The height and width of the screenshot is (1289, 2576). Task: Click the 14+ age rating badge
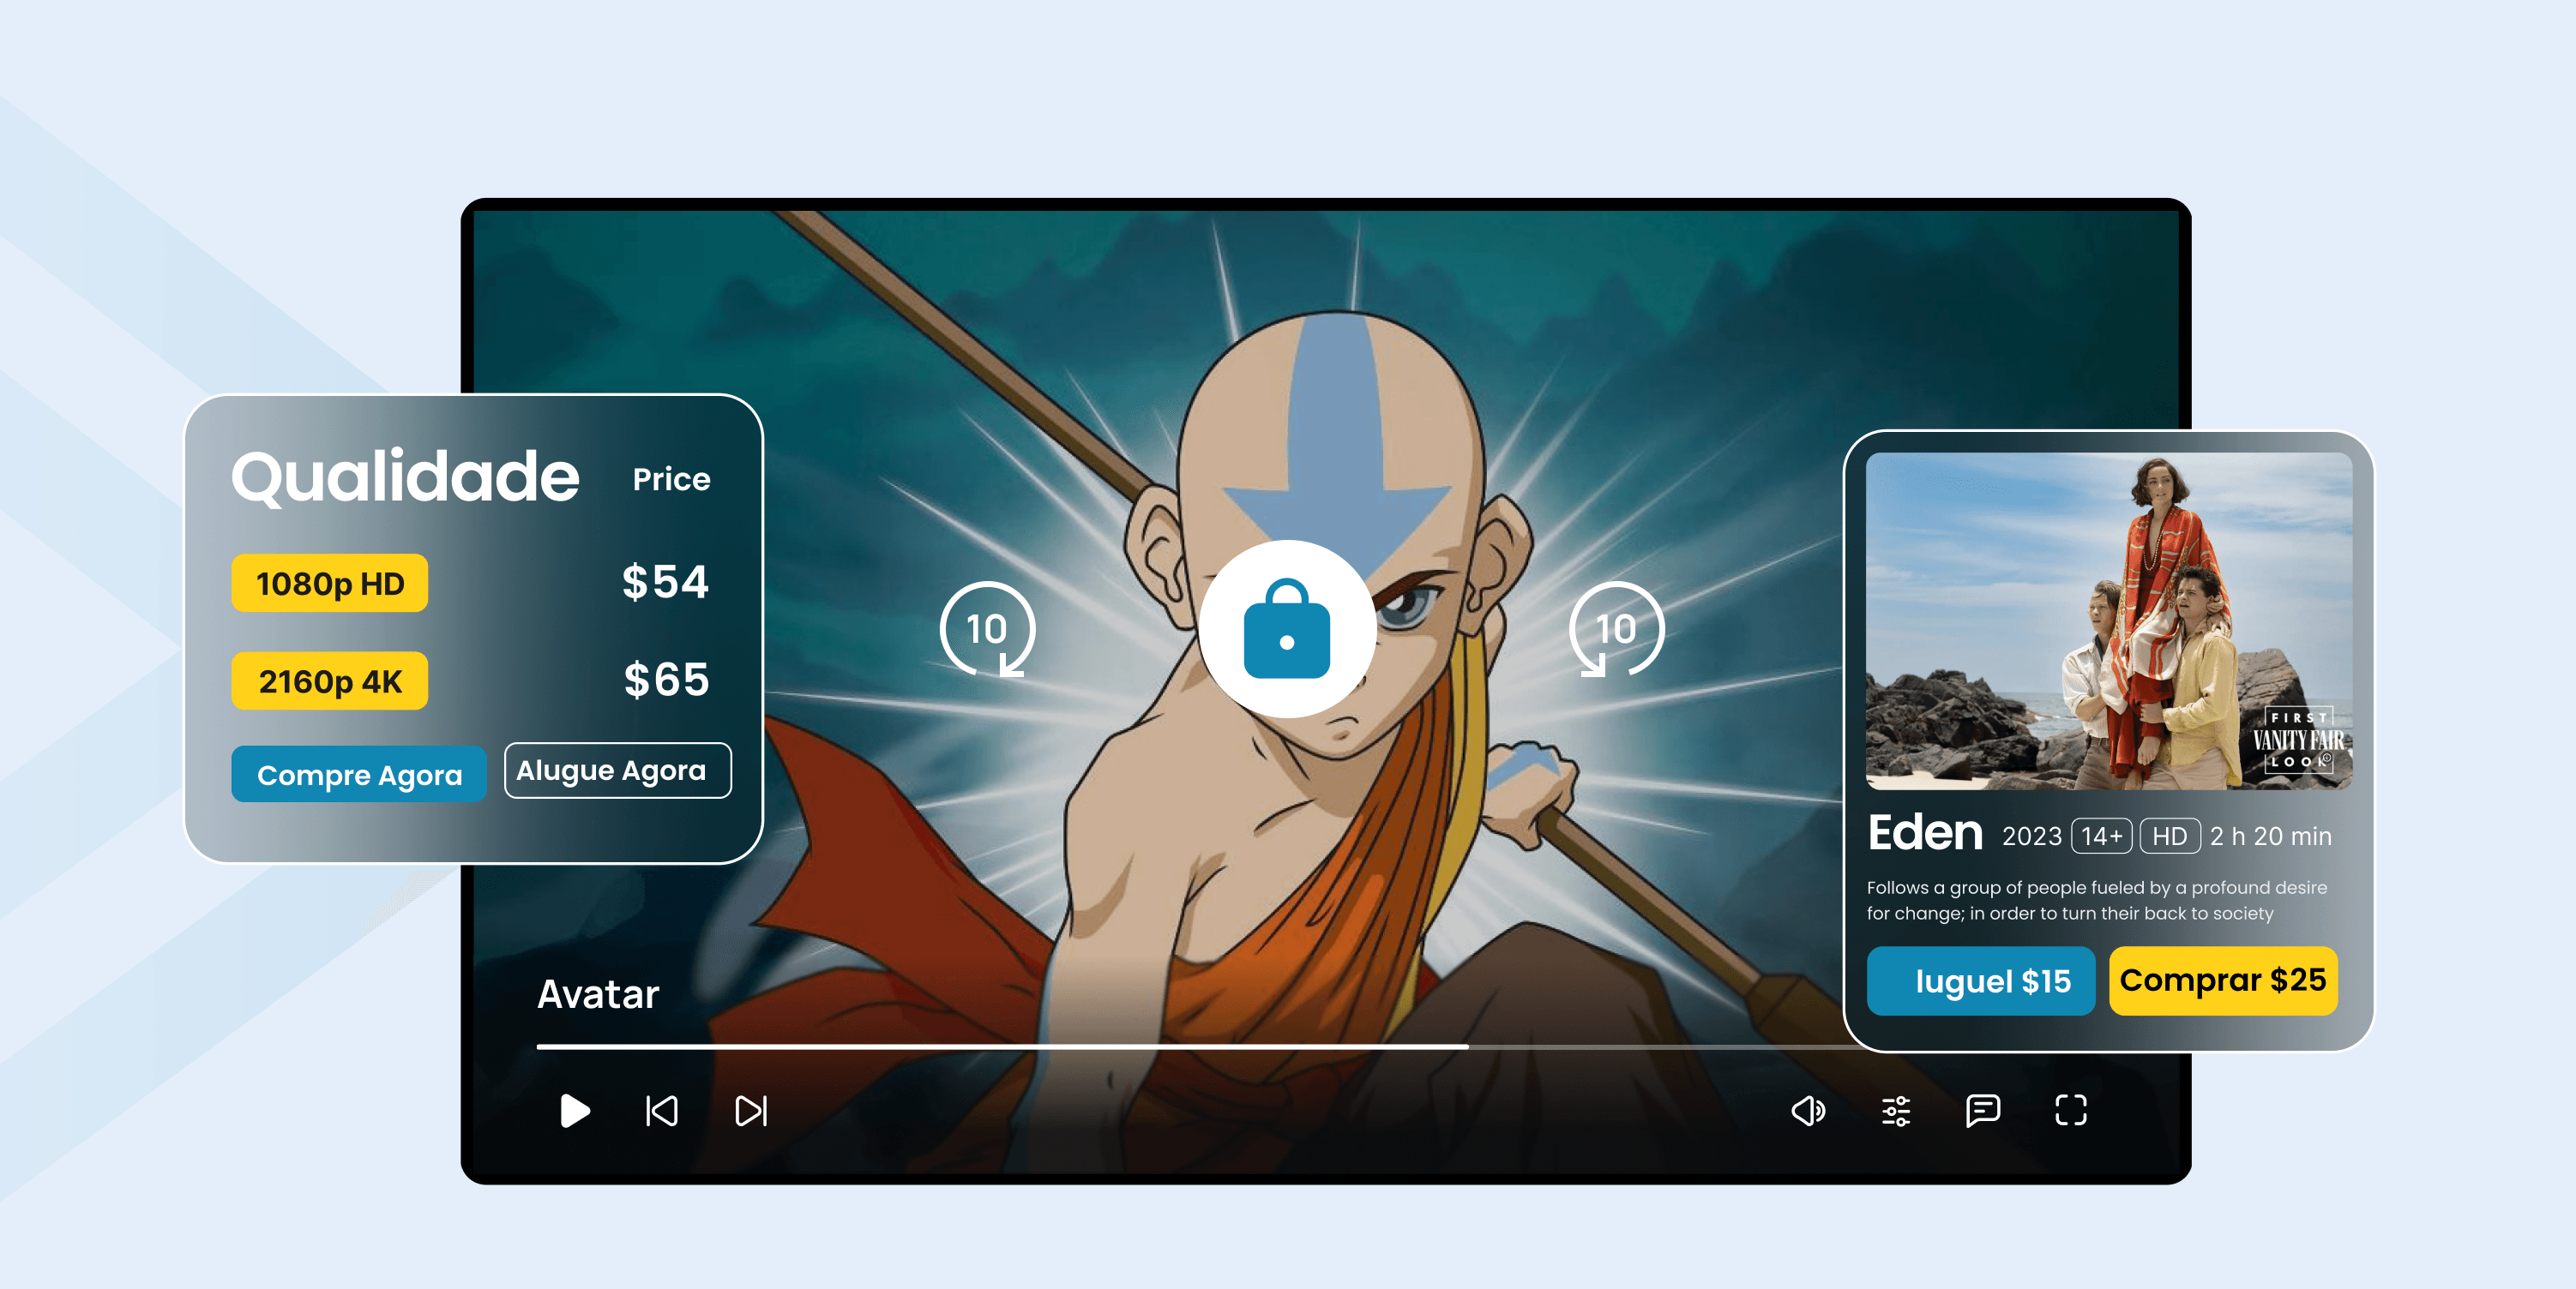(x=2101, y=836)
